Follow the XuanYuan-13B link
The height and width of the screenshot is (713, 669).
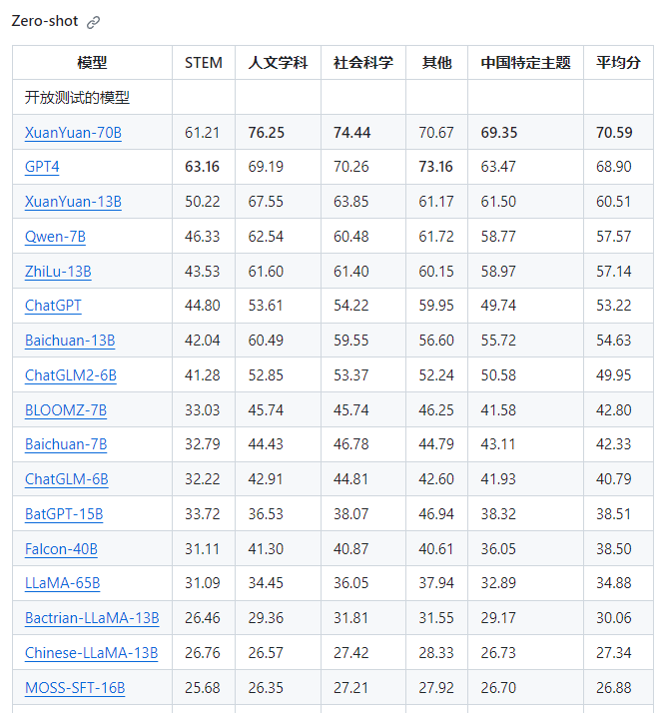point(73,202)
